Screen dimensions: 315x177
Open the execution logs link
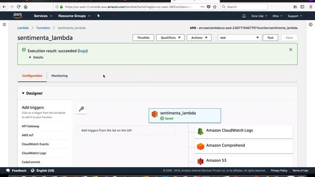tap(83, 51)
